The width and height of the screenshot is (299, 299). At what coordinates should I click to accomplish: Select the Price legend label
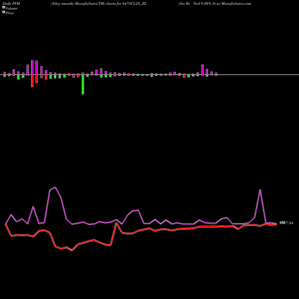tap(10, 13)
